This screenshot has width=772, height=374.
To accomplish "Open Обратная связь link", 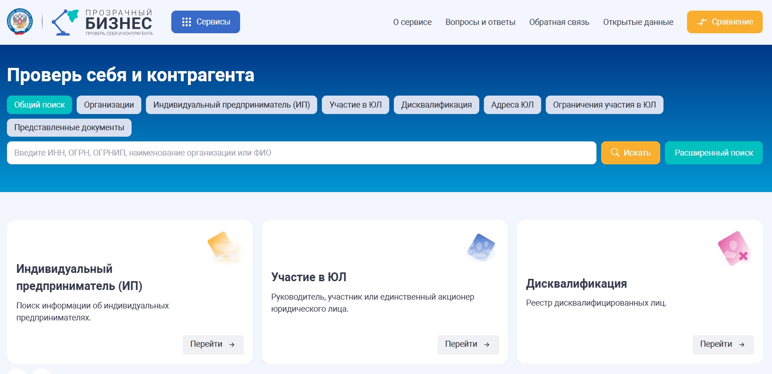I will tap(559, 22).
